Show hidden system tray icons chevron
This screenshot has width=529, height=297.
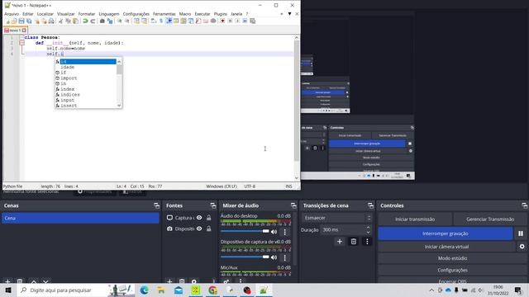(431, 290)
